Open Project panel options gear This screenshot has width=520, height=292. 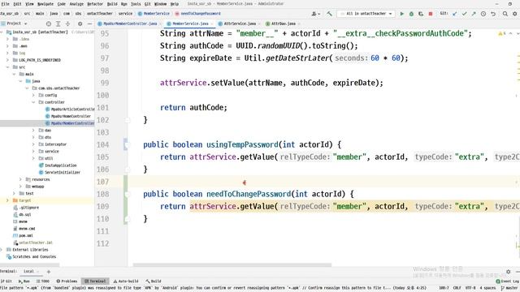click(80, 24)
